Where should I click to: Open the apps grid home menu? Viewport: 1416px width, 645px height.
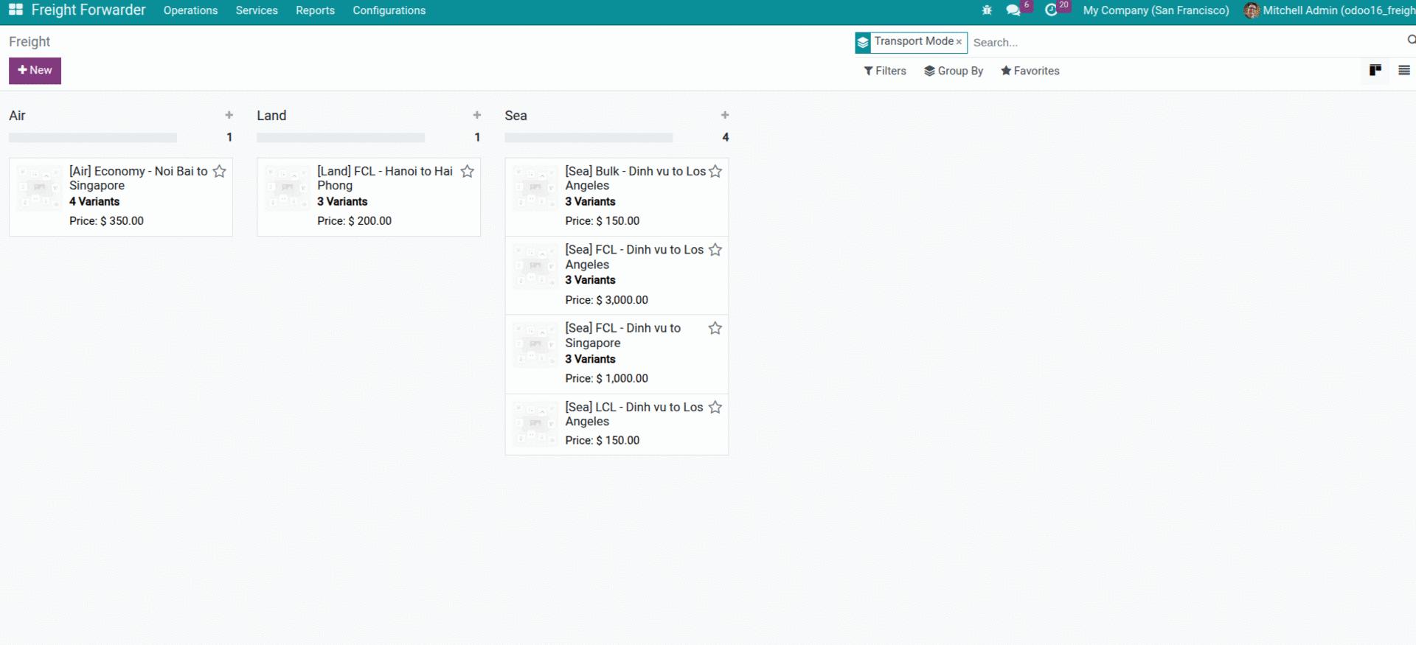15,10
